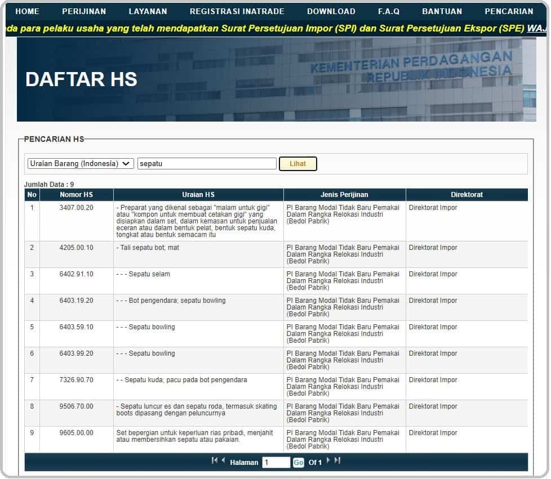Viewport: 551px width, 479px height.
Task: Open the DOWNLOAD menu
Action: pyautogui.click(x=331, y=11)
